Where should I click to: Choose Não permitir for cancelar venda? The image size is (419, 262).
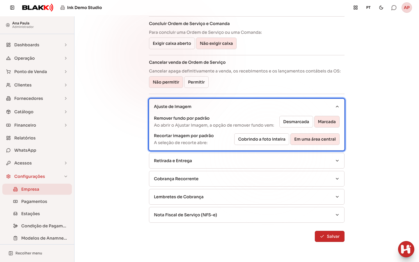(x=166, y=82)
